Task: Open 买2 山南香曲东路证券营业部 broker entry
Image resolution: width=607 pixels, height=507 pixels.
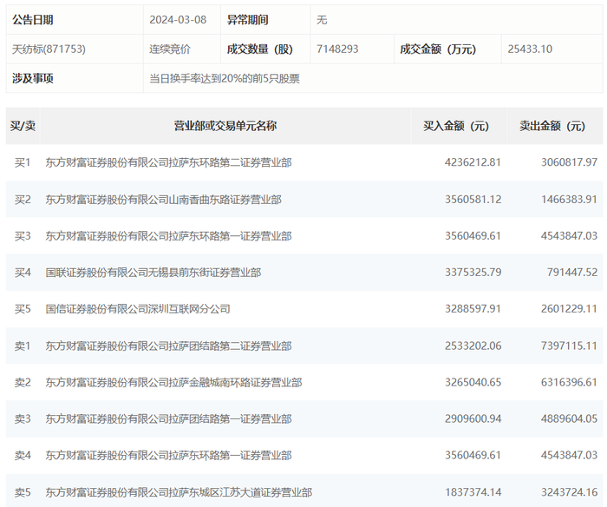Action: coord(163,200)
